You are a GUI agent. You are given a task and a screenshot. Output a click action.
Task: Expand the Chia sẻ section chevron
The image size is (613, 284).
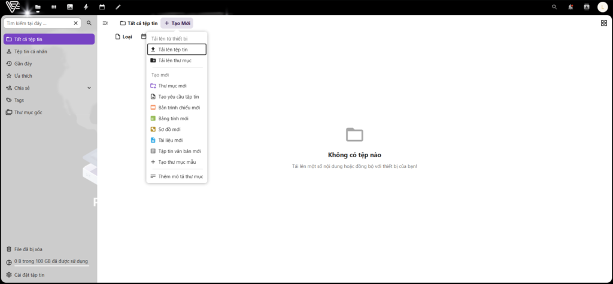click(x=89, y=88)
